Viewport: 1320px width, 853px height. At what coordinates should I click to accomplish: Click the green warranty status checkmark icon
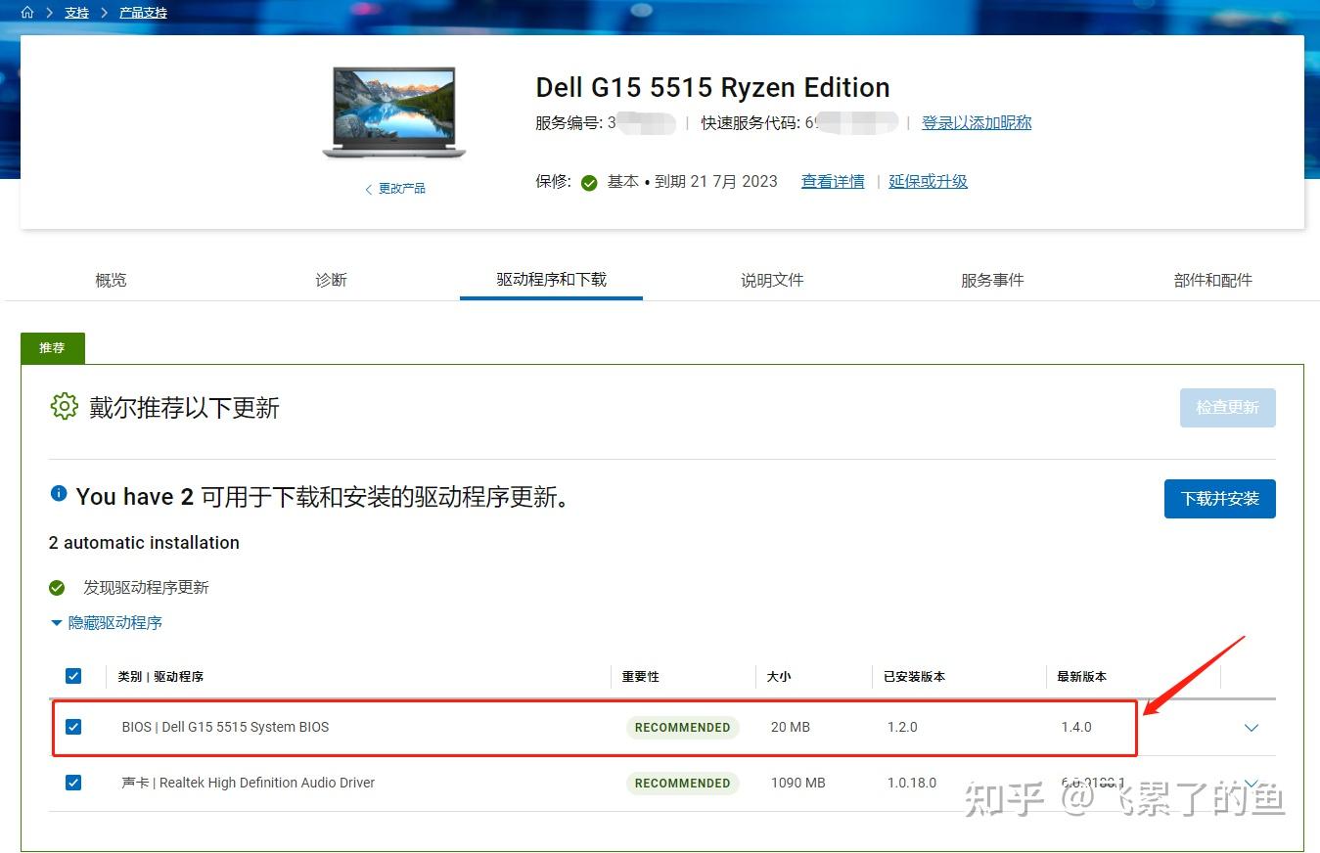[588, 182]
